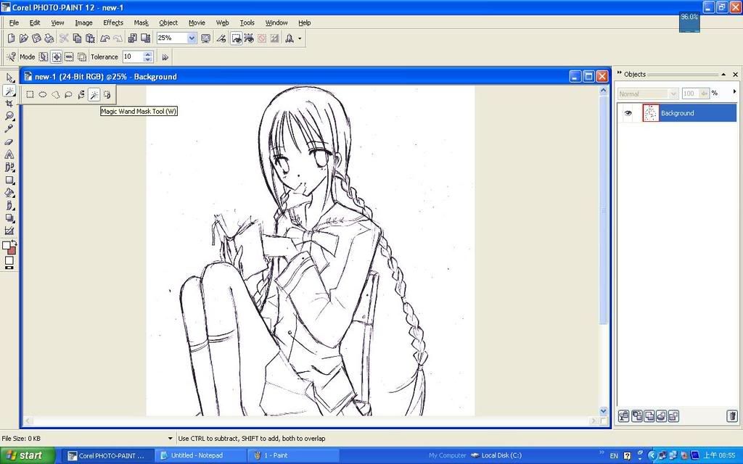Screen dimensions: 743x464
Task: Click the EN language indicator in taskbar
Action: click(x=614, y=456)
